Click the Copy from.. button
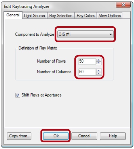The height and width of the screenshot is (149, 134). coord(19,136)
